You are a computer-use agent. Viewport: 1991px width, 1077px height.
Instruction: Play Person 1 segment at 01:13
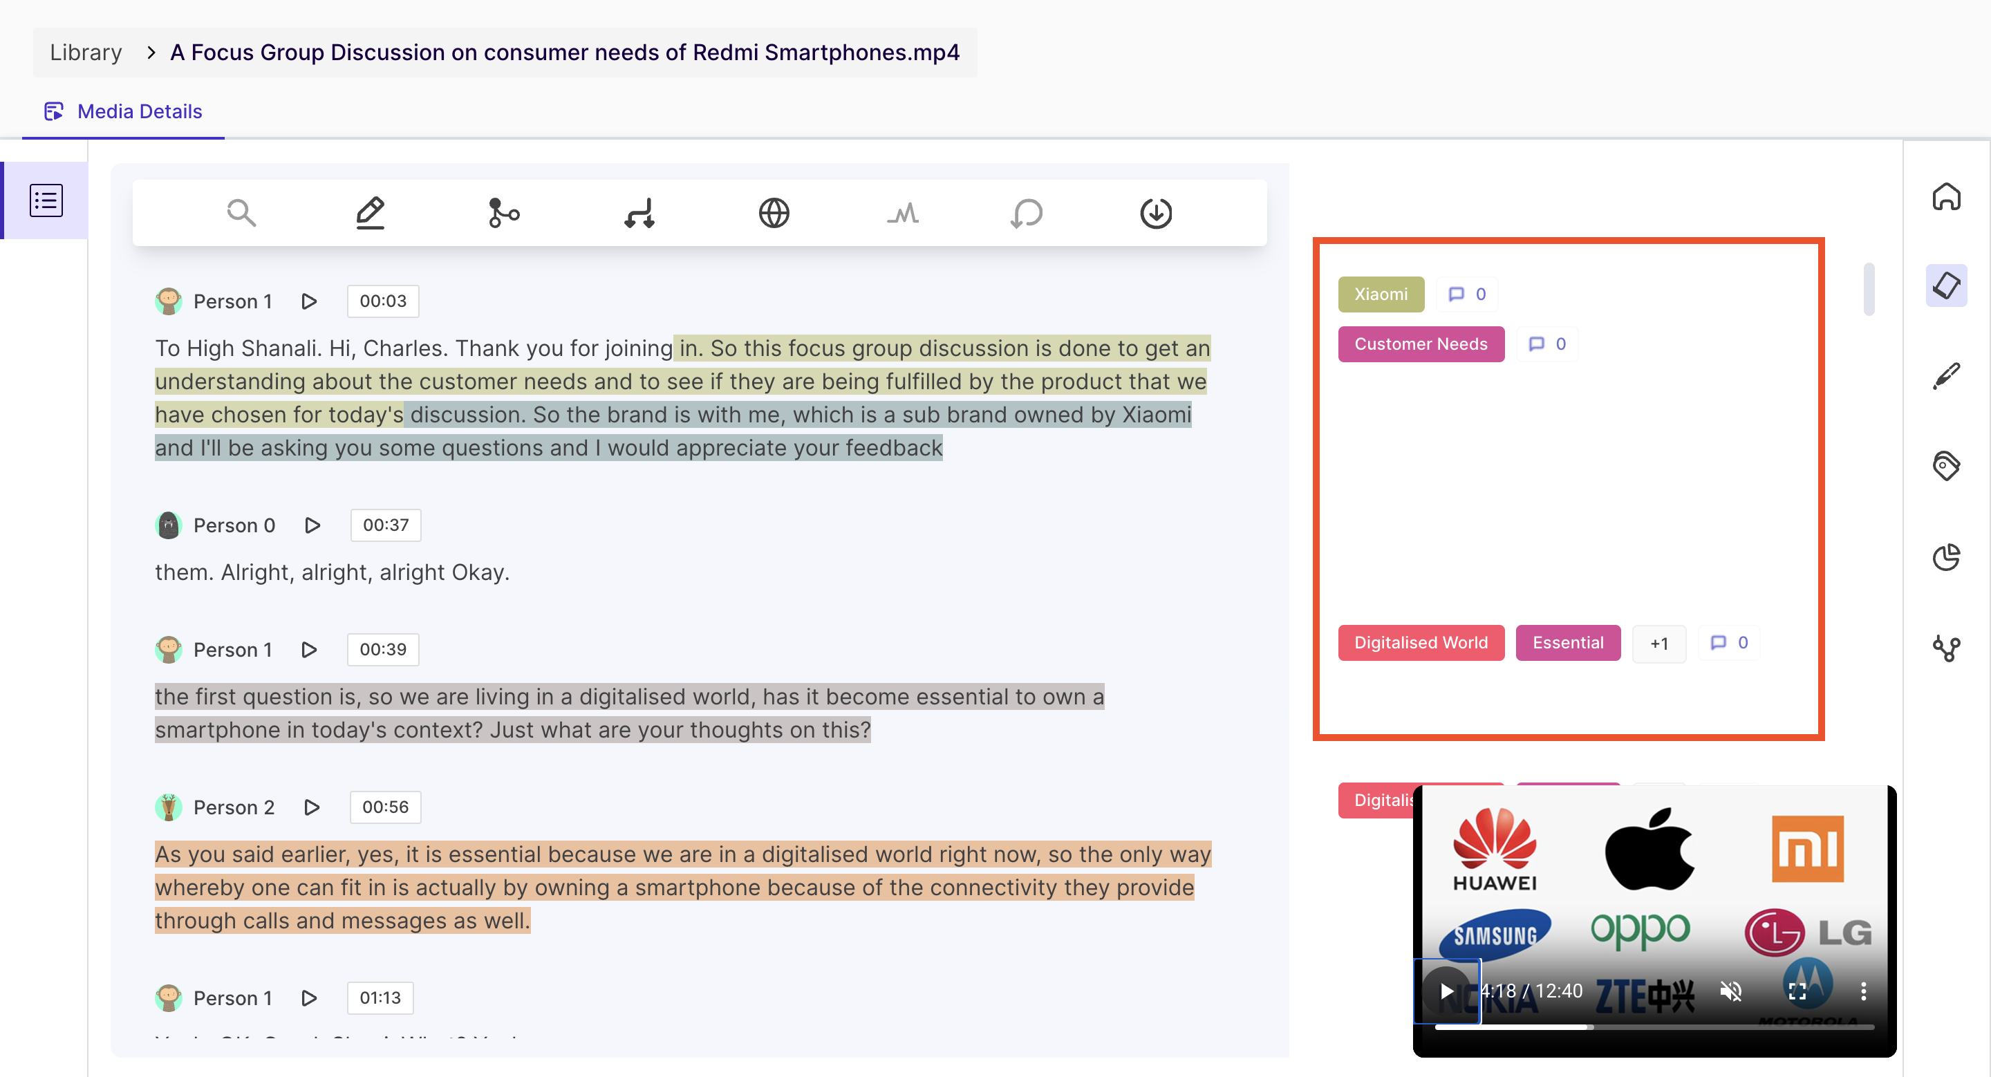[x=309, y=998]
